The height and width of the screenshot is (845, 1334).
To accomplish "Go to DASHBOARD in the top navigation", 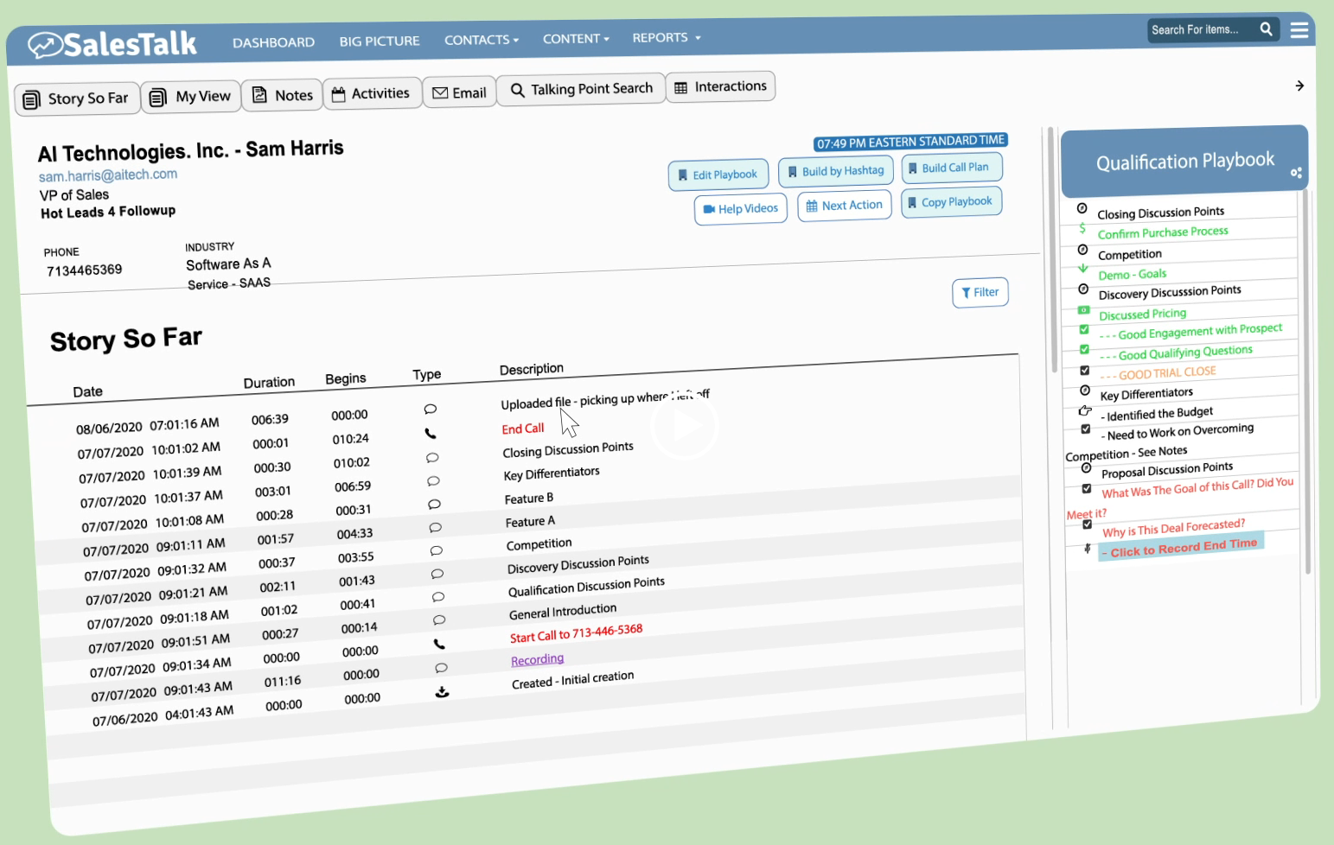I will (x=273, y=42).
